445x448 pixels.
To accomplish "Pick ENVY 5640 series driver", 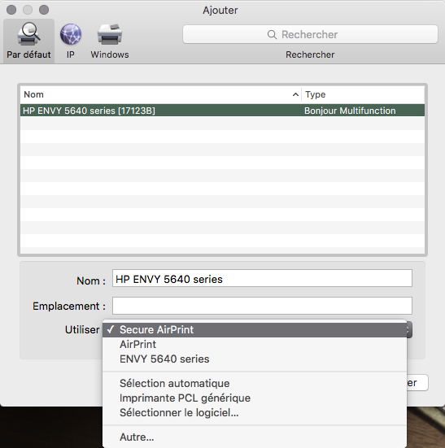I will pyautogui.click(x=255, y=359).
